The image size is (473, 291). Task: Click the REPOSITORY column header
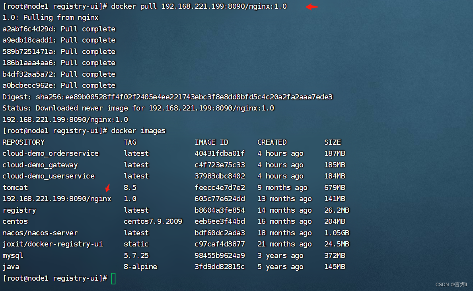(x=23, y=142)
